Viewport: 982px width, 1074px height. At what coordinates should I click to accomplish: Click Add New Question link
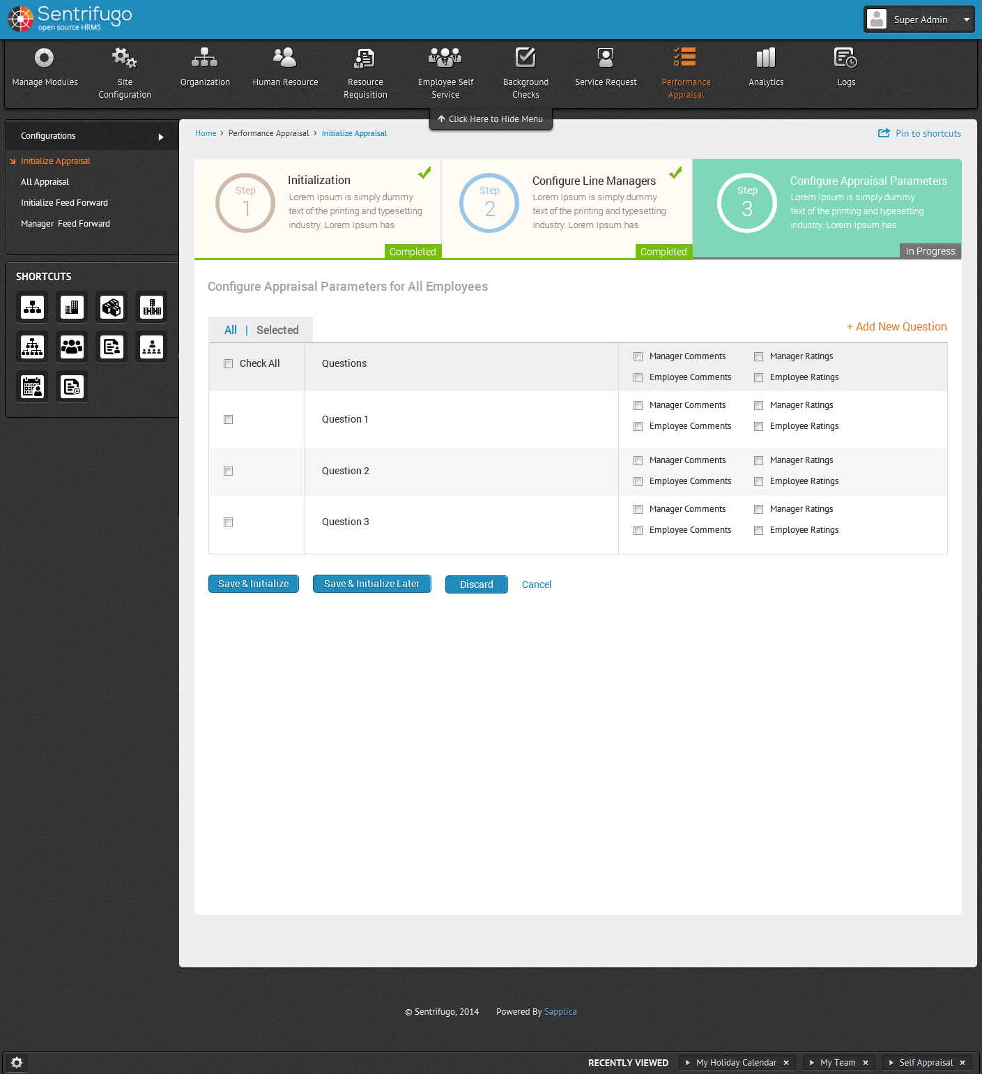[x=897, y=326]
